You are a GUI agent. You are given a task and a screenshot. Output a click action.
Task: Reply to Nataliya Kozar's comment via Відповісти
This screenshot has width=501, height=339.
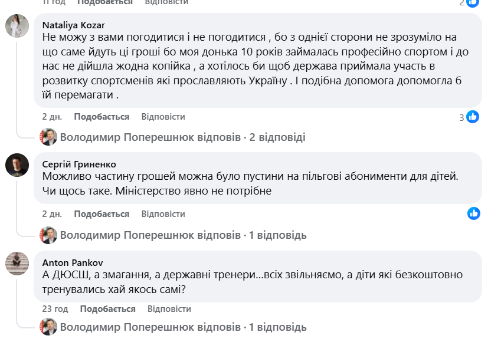coord(163,117)
